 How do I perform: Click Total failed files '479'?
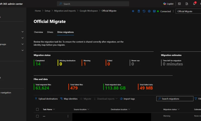(74, 88)
